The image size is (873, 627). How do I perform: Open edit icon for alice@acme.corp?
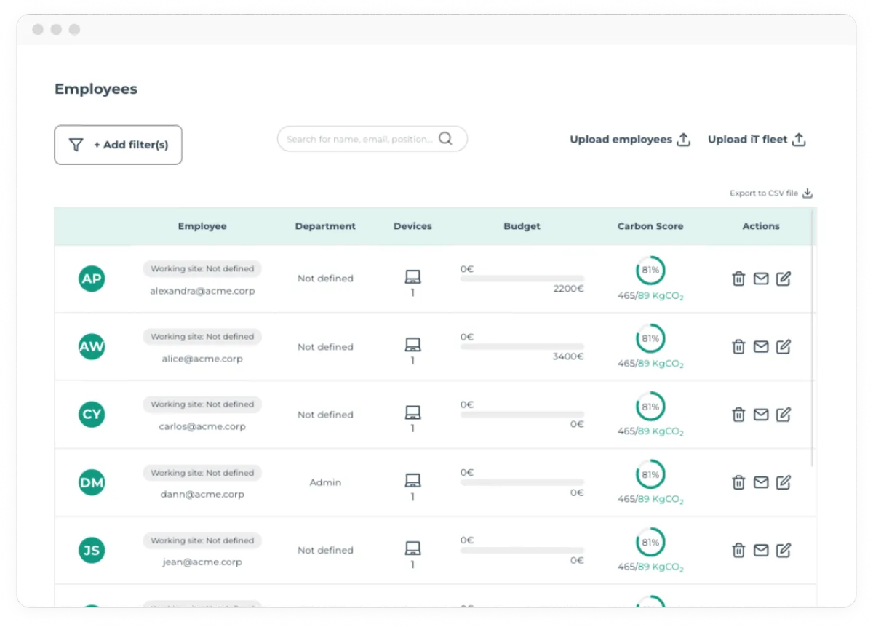784,347
